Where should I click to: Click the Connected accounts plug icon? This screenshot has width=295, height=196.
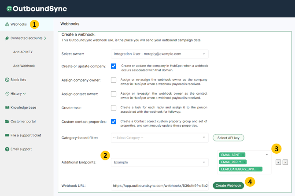pyautogui.click(x=7, y=38)
